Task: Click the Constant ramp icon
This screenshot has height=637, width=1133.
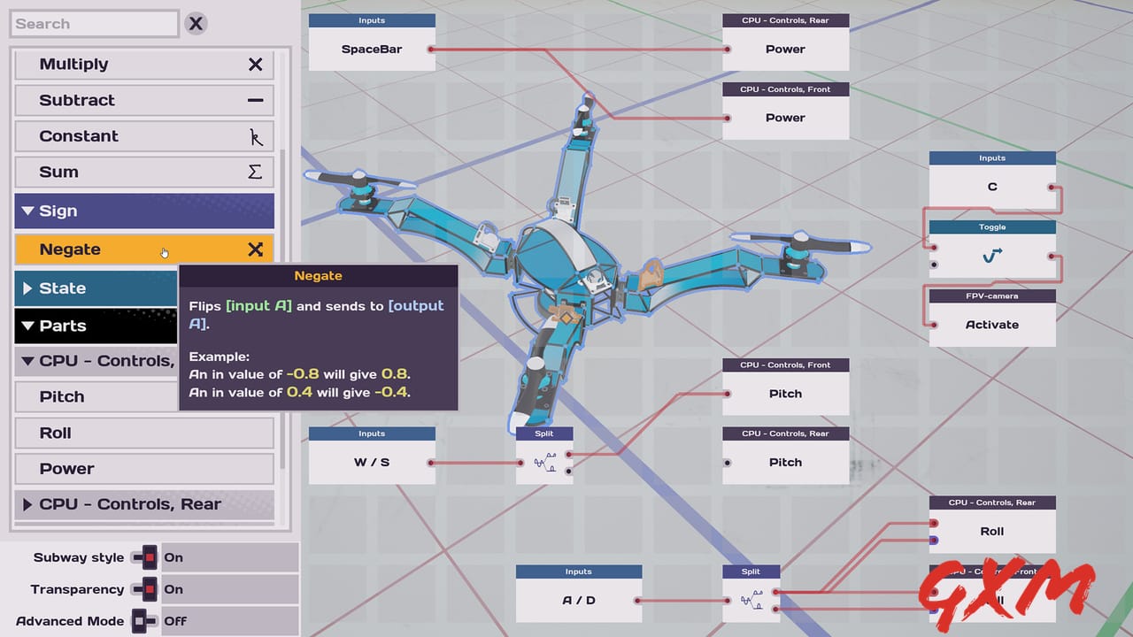Action: click(255, 135)
